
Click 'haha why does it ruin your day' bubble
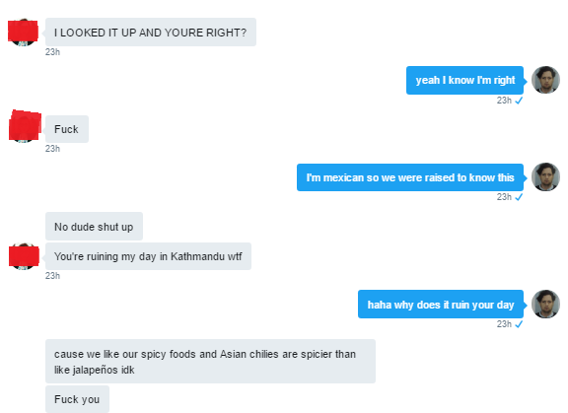(x=441, y=305)
